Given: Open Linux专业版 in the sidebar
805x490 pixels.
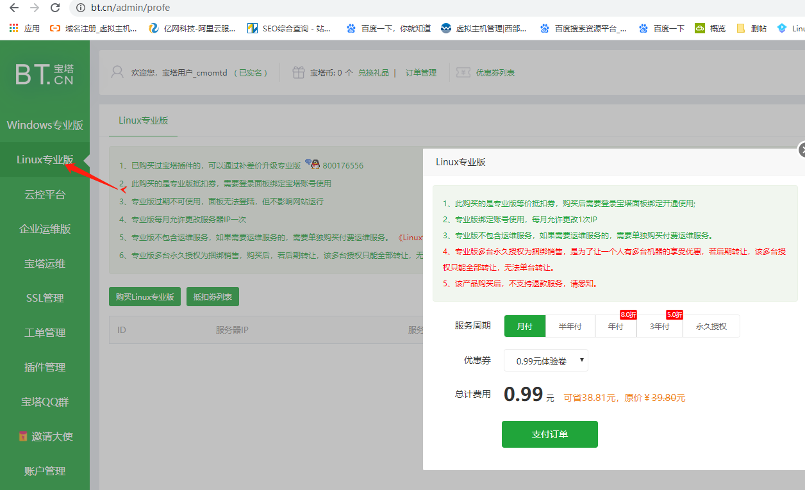Looking at the screenshot, I should [45, 159].
